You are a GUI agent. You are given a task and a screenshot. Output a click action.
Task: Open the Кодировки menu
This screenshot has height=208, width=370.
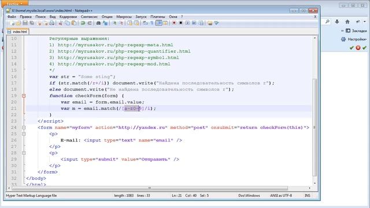[68, 17]
